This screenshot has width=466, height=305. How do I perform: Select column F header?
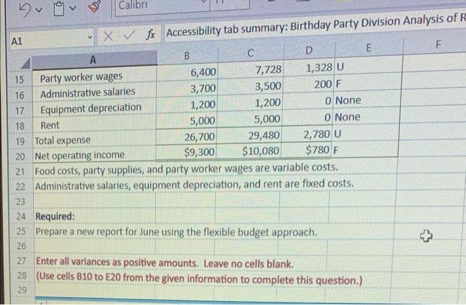pyautogui.click(x=437, y=45)
